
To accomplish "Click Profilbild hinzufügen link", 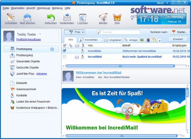I will (29, 39).
